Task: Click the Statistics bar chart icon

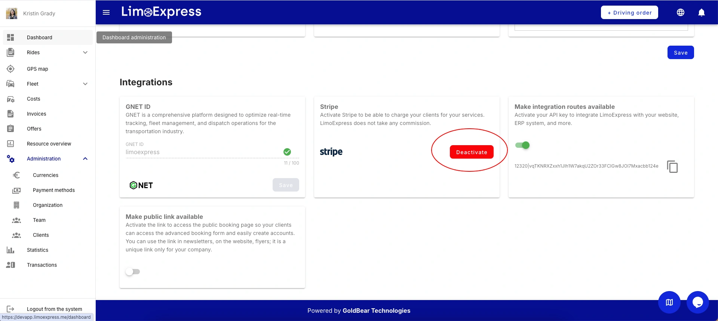Action: [x=10, y=250]
